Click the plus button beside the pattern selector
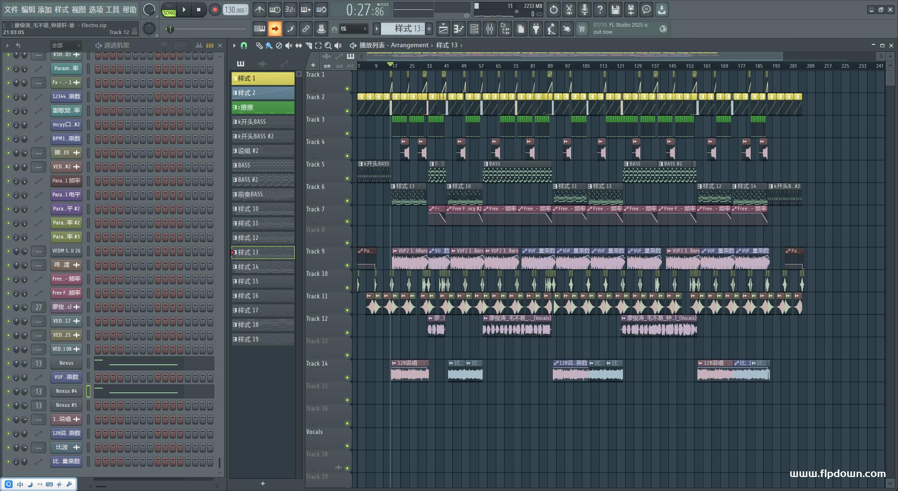Screen dimensions: 898x491 [x=429, y=29]
